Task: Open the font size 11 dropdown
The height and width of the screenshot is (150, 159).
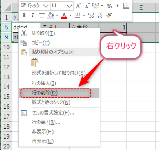Action: (70, 6)
